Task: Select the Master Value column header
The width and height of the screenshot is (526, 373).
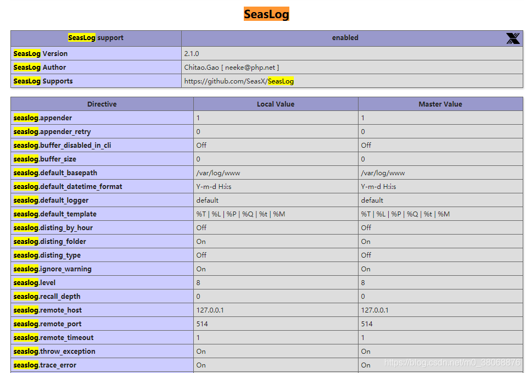Action: [x=440, y=104]
